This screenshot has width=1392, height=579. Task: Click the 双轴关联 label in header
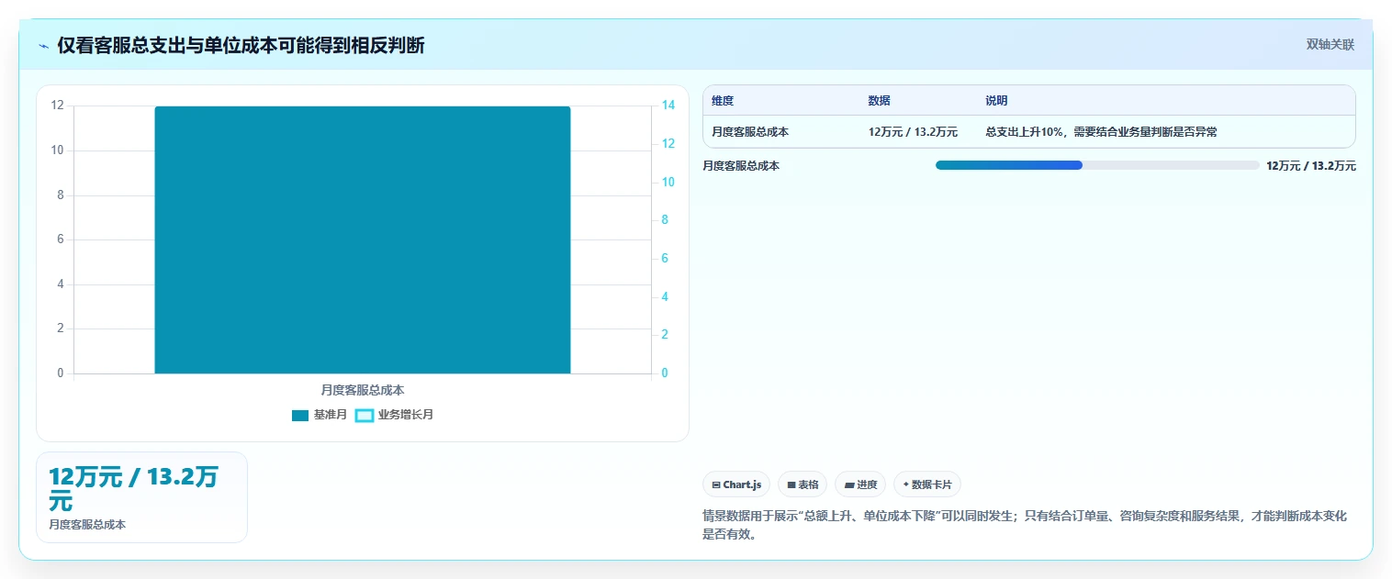point(1330,44)
